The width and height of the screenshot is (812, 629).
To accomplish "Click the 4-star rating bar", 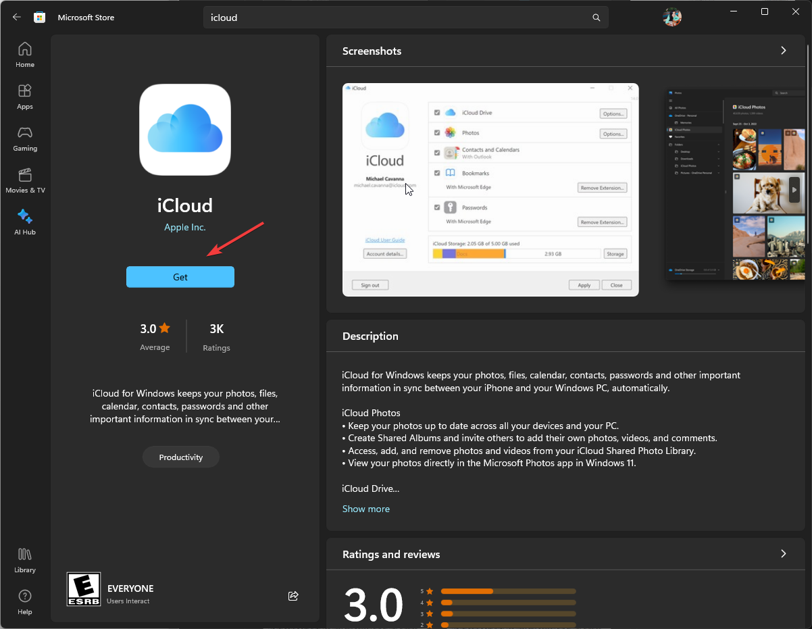I will pos(508,603).
